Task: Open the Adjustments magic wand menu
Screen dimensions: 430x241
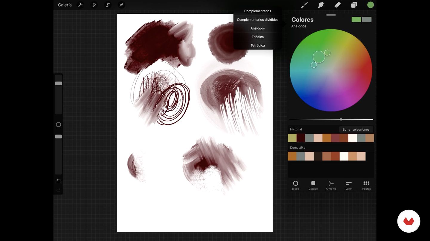Action: [94, 5]
